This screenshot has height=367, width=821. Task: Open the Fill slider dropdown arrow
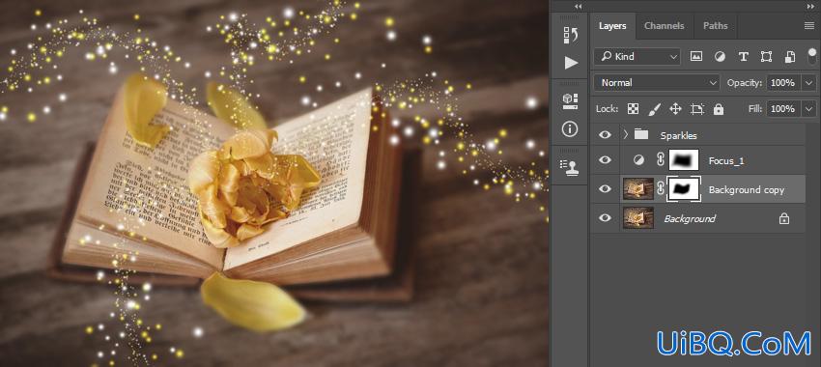coord(809,109)
